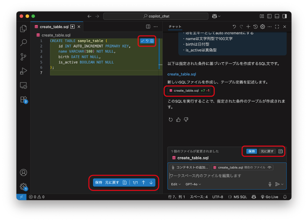View all edits icon in changed files panel
Screen dimensions: 308x222
tap(281, 151)
